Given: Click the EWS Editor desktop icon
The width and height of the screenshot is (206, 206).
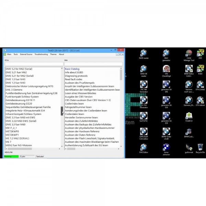Looking at the screenshot, I should click(144, 147).
